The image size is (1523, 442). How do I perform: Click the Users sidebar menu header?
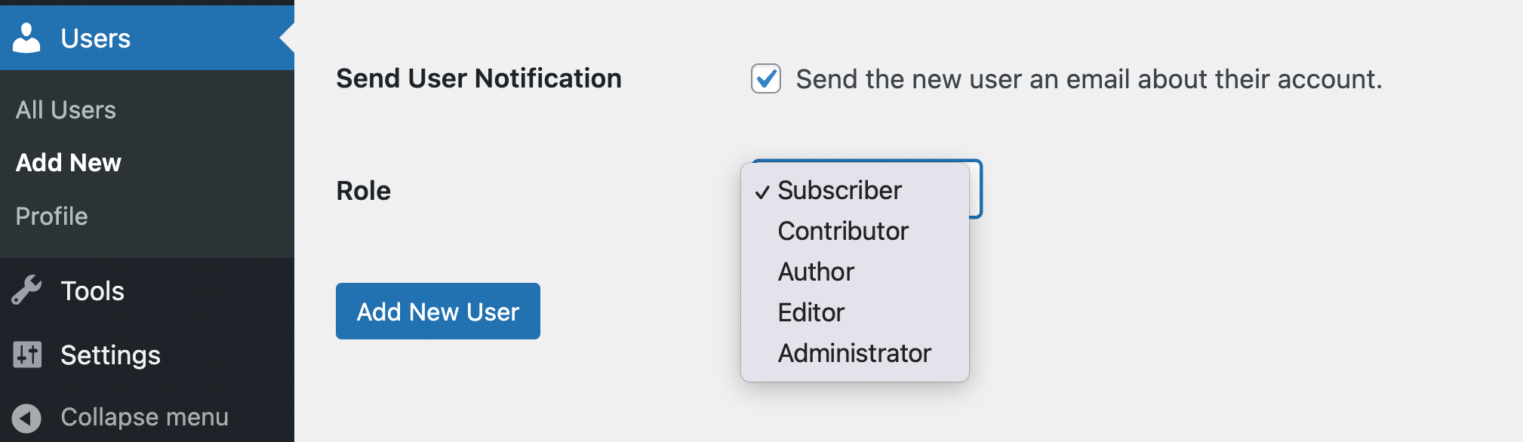(95, 38)
